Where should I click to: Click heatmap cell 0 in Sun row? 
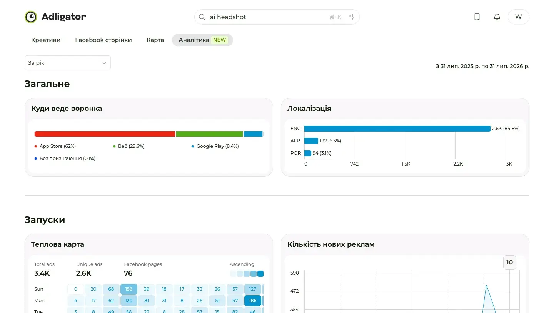(x=76, y=289)
